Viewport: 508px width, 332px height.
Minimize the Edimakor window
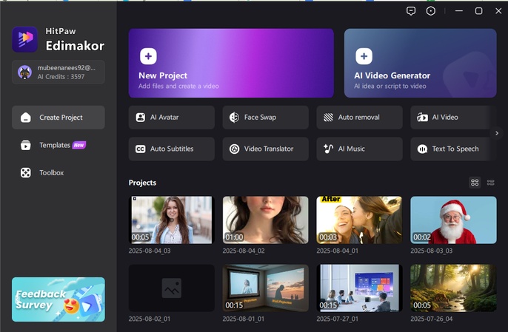point(459,11)
